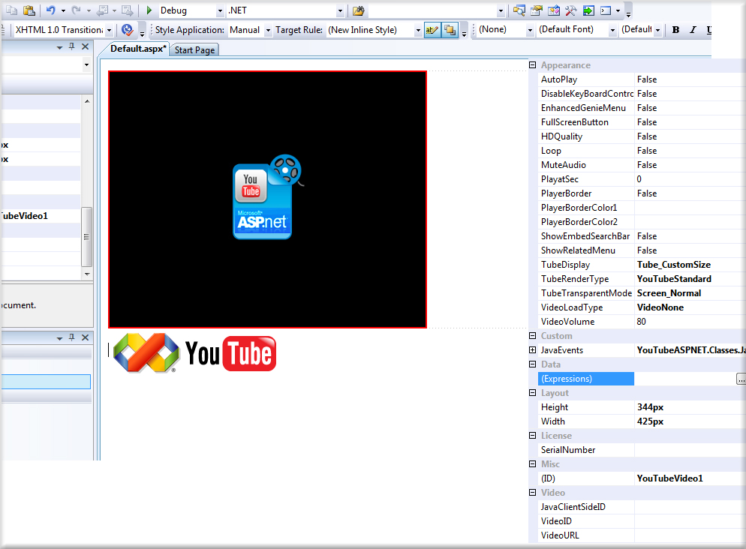Open the undo history dropdown arrow

point(63,10)
